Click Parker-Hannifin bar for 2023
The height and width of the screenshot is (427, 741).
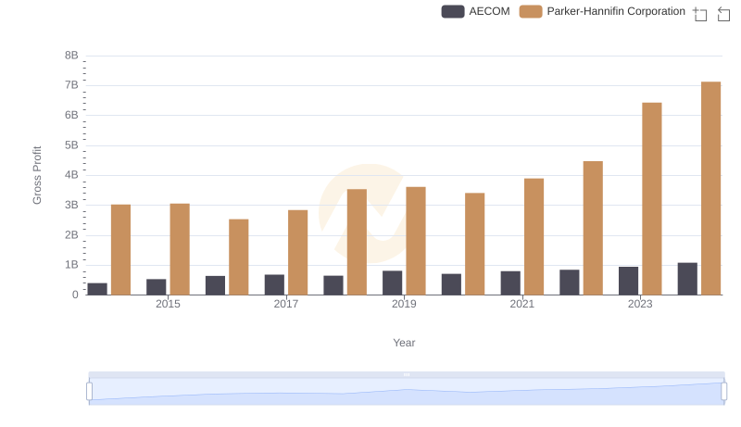click(x=652, y=199)
